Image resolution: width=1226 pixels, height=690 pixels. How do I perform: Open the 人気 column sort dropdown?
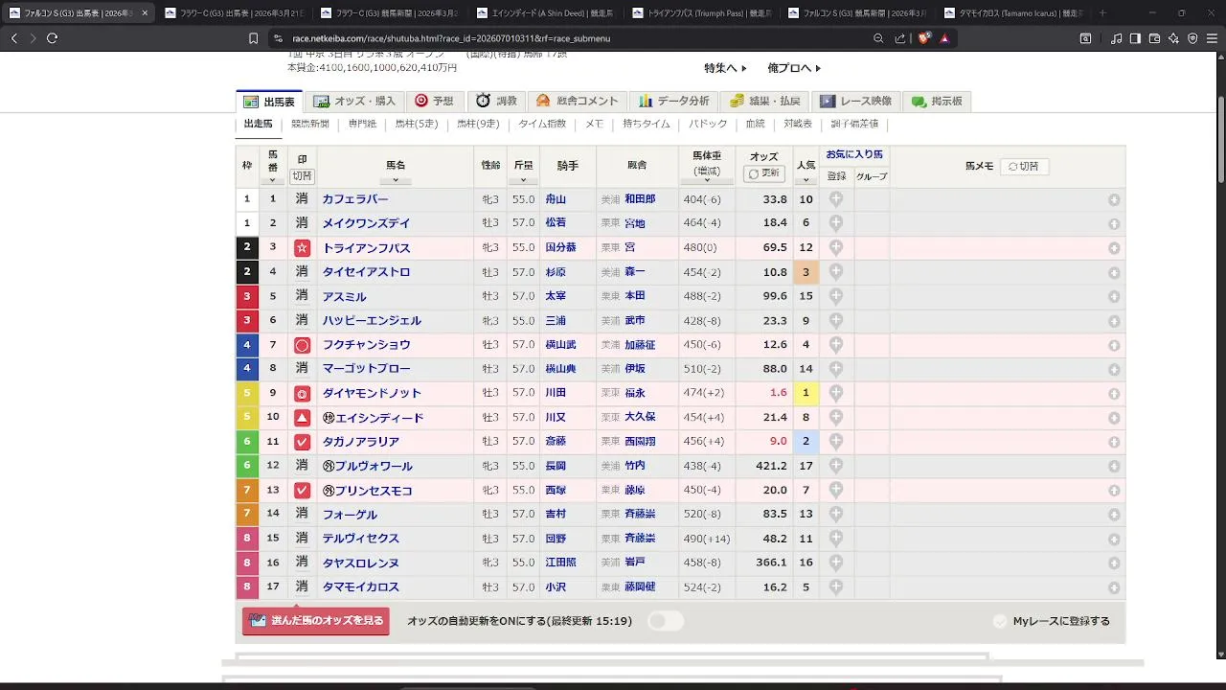point(806,179)
